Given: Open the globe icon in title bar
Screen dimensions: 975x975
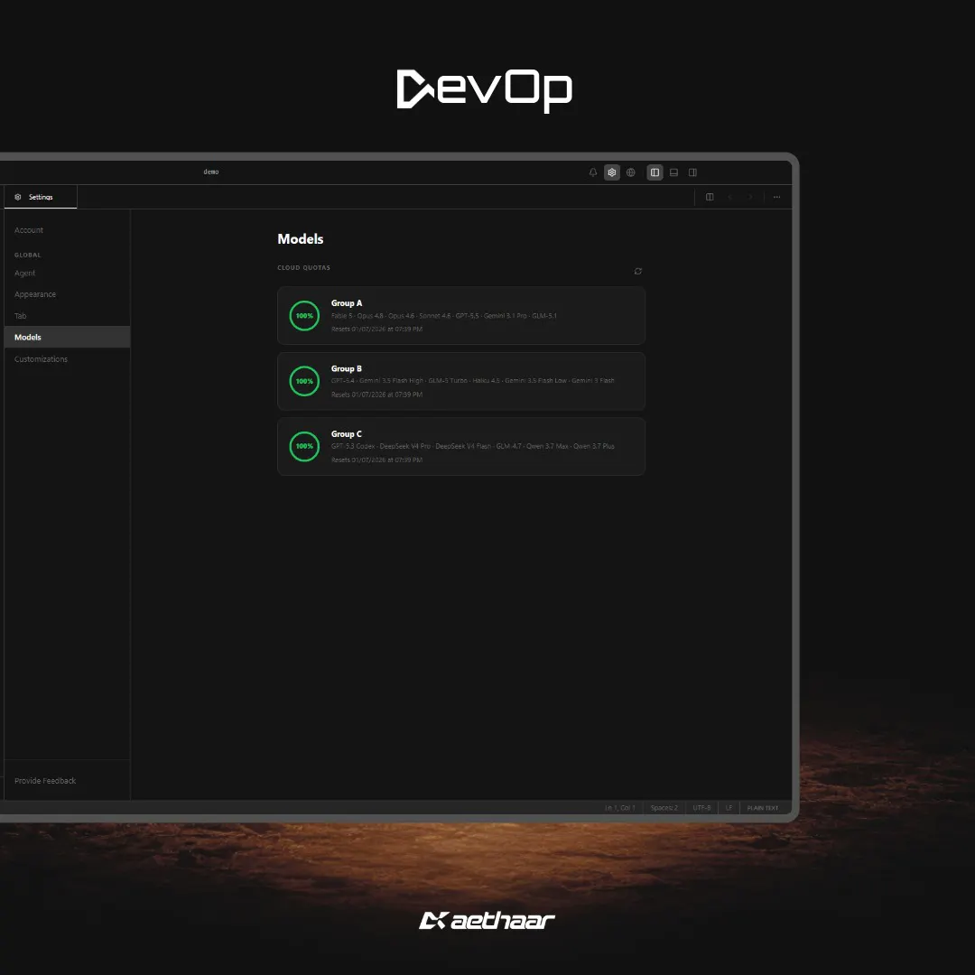Looking at the screenshot, I should (x=630, y=172).
